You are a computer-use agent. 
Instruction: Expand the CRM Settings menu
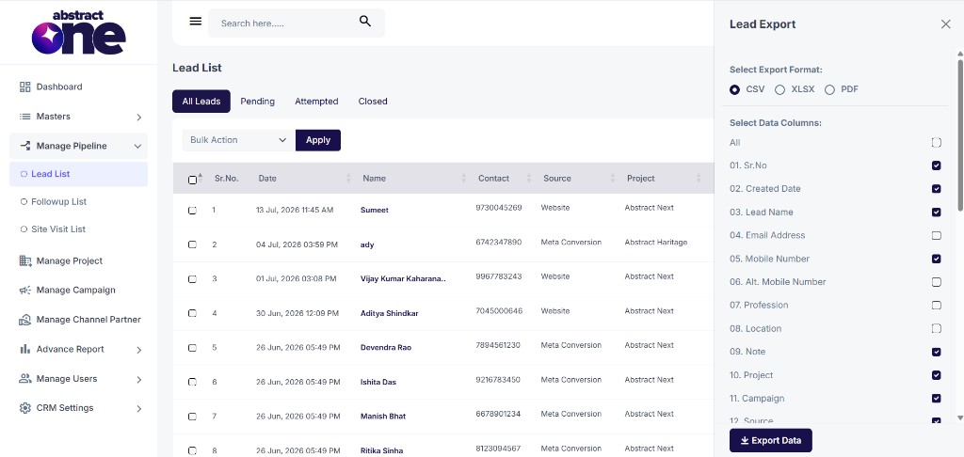point(139,408)
